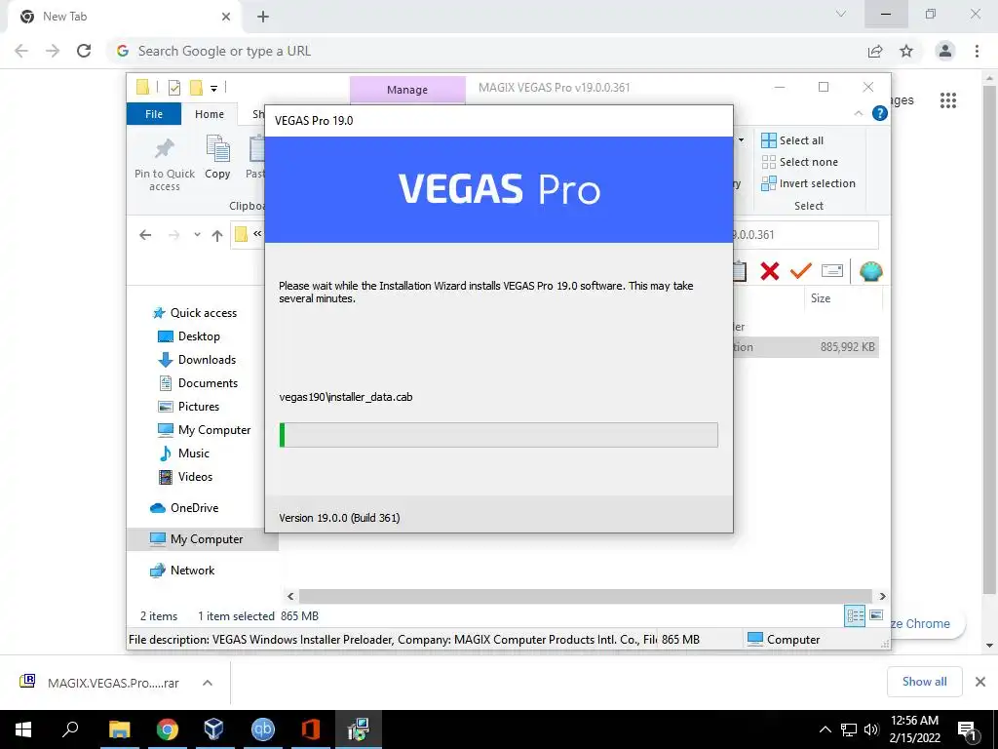Open OneDrive in navigation pane
The image size is (998, 749).
[x=184, y=507]
